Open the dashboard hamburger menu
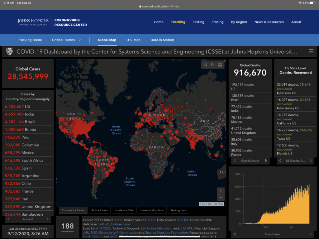The width and height of the screenshot is (319, 239). tap(311, 51)
